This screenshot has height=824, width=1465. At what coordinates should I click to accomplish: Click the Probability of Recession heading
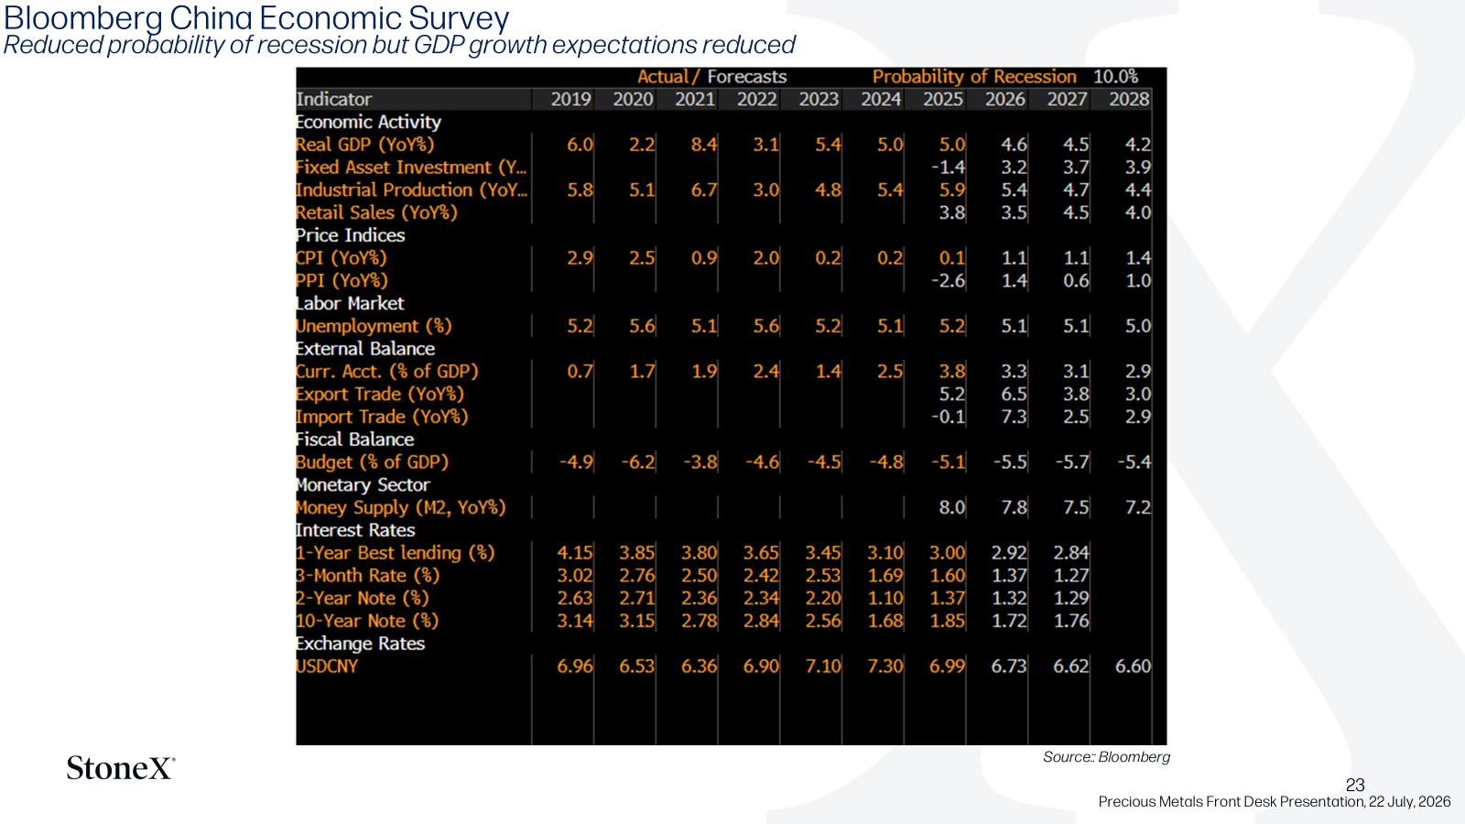click(974, 77)
